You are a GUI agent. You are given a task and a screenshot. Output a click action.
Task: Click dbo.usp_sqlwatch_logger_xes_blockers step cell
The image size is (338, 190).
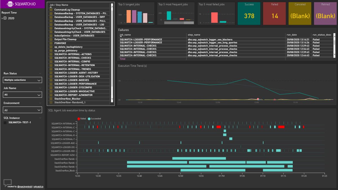(x=210, y=39)
